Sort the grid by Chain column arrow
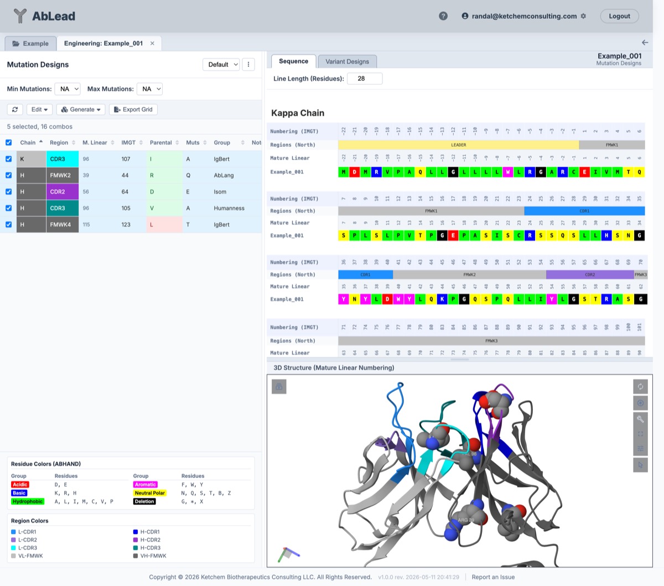This screenshot has height=586, width=664. click(41, 142)
